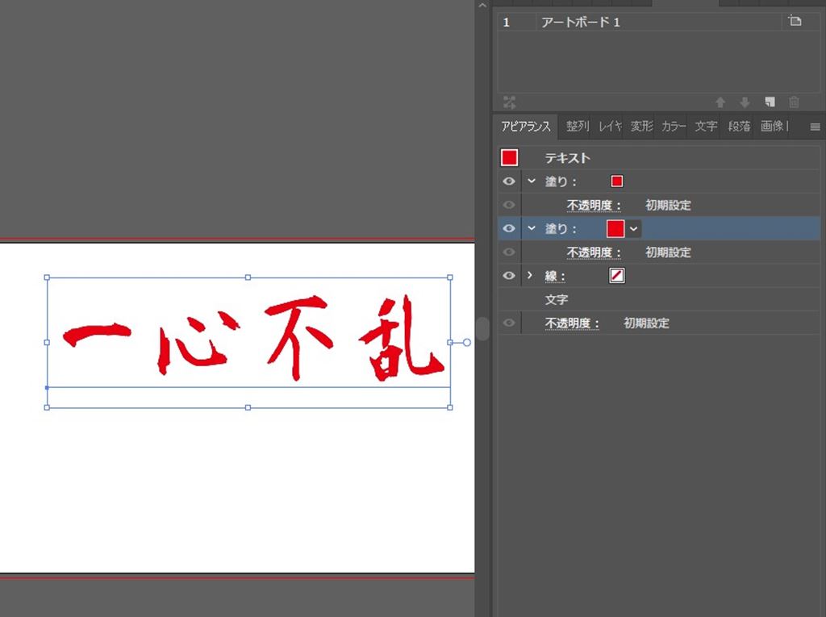Create a new artboard with the new icon
This screenshot has height=617, width=826.
770,102
